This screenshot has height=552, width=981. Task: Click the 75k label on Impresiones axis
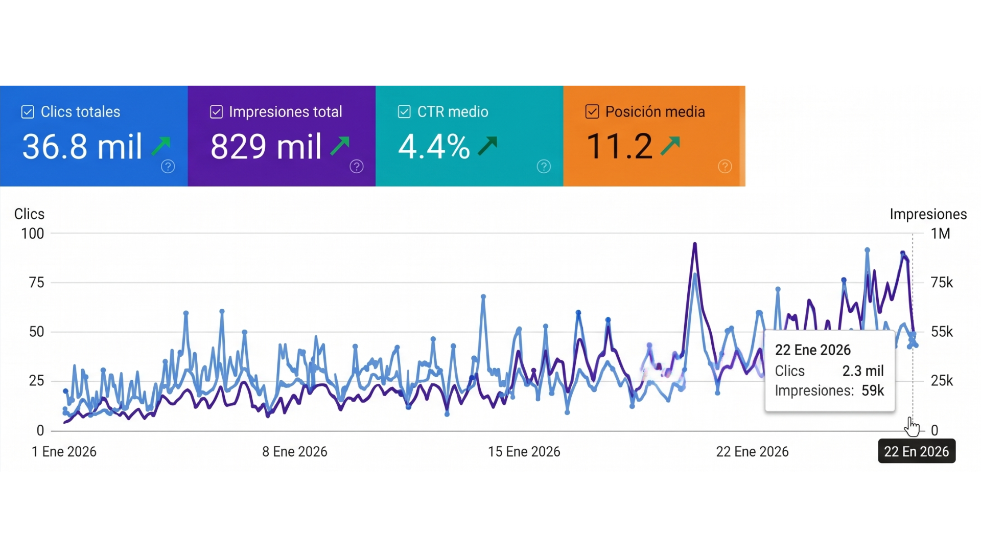[942, 283]
